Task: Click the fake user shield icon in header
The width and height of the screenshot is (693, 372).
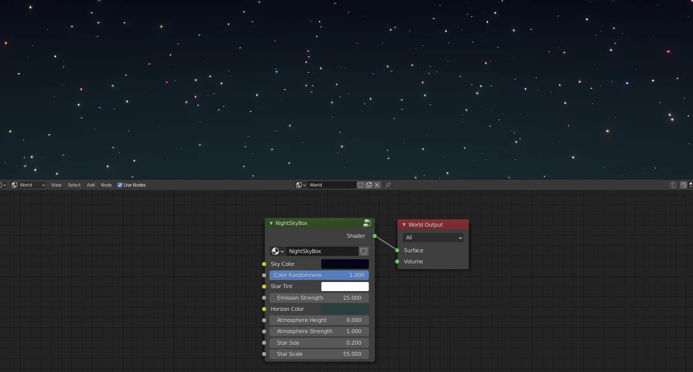Action: (360, 185)
